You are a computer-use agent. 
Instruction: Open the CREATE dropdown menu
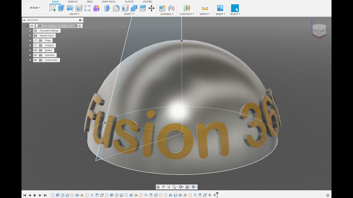click(x=74, y=14)
